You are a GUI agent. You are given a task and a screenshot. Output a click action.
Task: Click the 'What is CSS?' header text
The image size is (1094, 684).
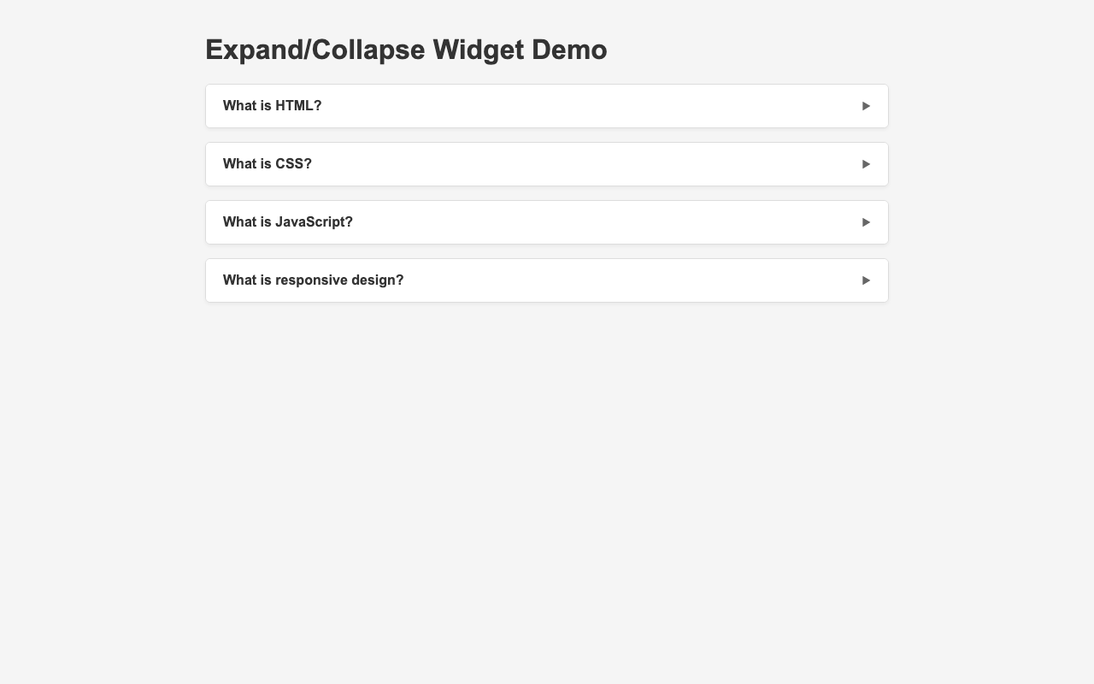[x=267, y=163]
